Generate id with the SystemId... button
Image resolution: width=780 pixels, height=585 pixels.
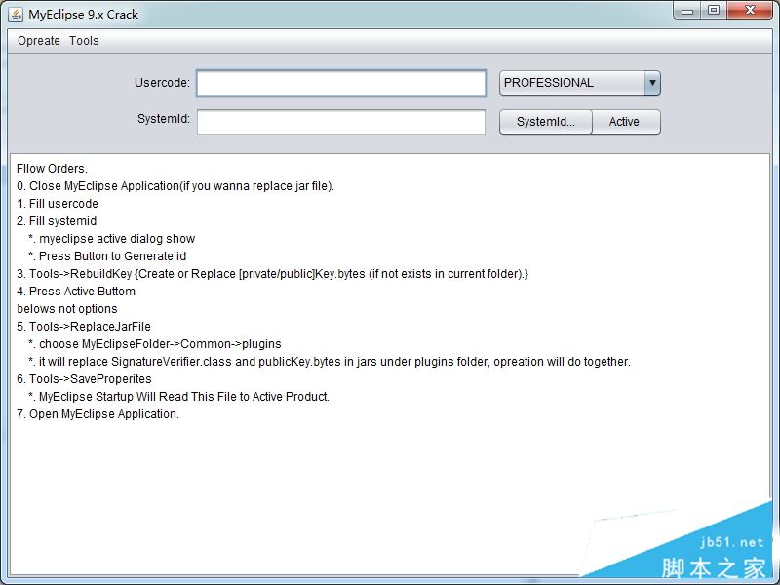point(546,122)
